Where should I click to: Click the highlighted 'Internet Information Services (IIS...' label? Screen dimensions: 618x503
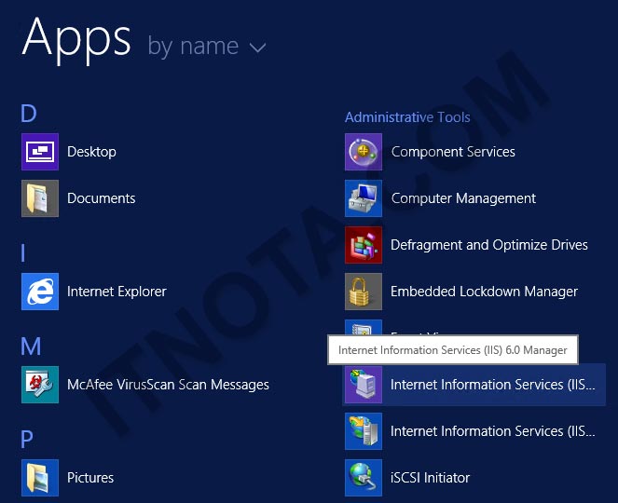pos(493,385)
